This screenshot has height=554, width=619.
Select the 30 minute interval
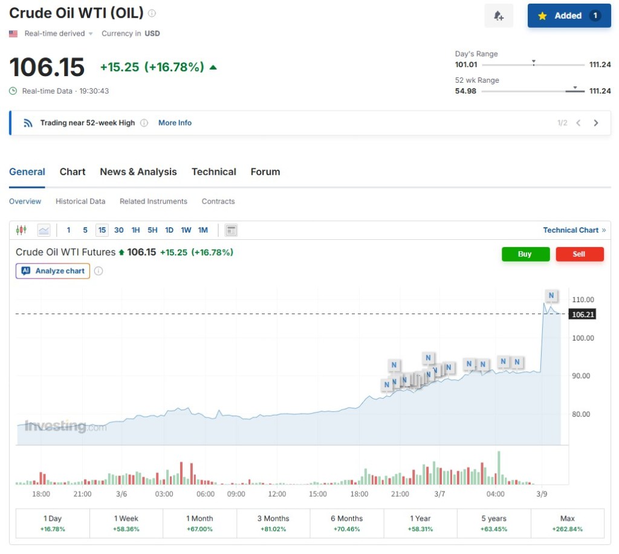[119, 230]
